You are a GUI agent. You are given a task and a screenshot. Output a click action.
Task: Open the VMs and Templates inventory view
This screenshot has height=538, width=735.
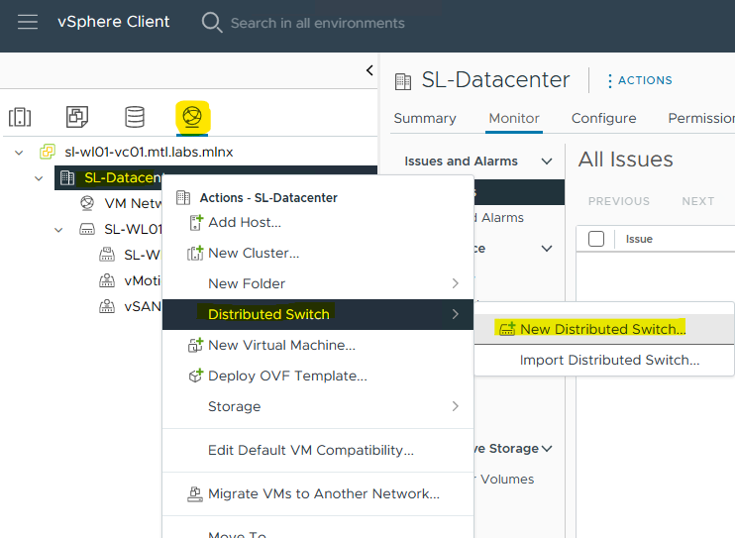point(77,117)
